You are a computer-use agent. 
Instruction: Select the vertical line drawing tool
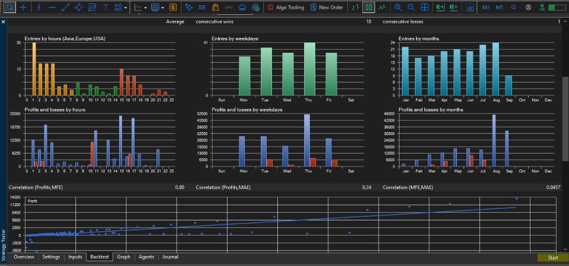[39, 7]
